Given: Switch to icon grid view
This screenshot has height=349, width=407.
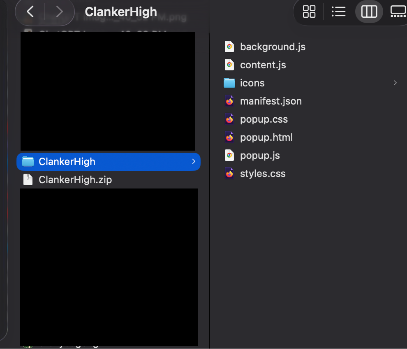Looking at the screenshot, I should (x=309, y=12).
